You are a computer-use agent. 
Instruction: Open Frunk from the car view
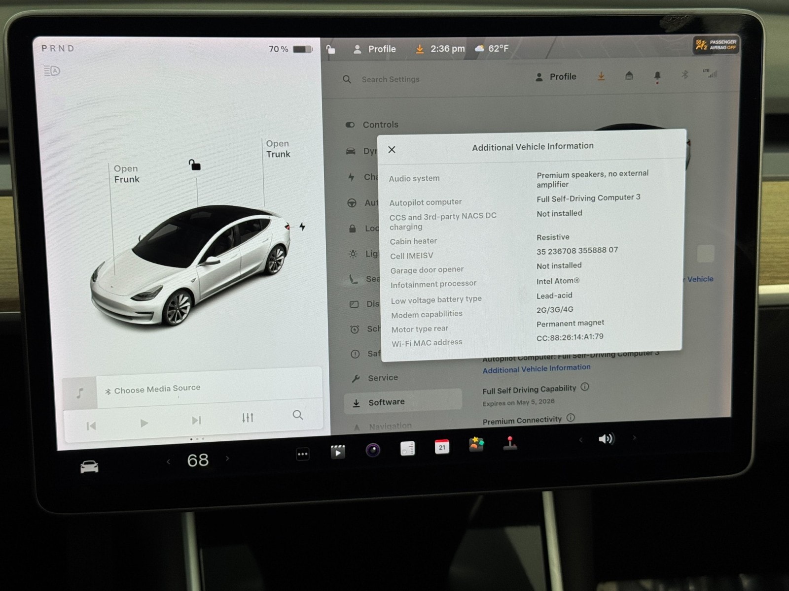[126, 174]
